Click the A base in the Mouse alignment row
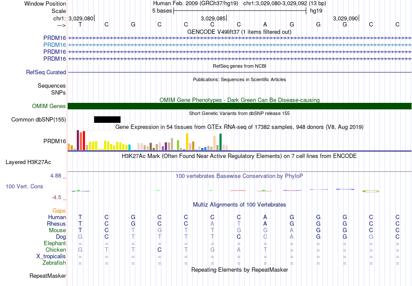 coord(292,230)
